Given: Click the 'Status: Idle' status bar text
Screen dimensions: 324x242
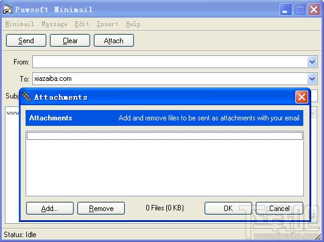Looking at the screenshot, I should [20, 235].
